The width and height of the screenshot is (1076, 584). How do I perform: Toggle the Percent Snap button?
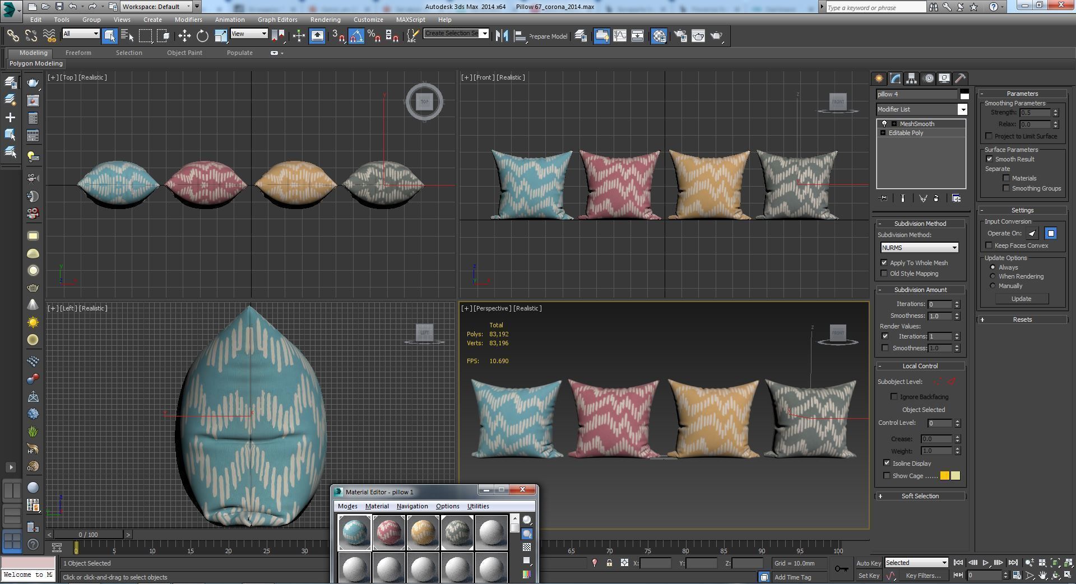[374, 36]
